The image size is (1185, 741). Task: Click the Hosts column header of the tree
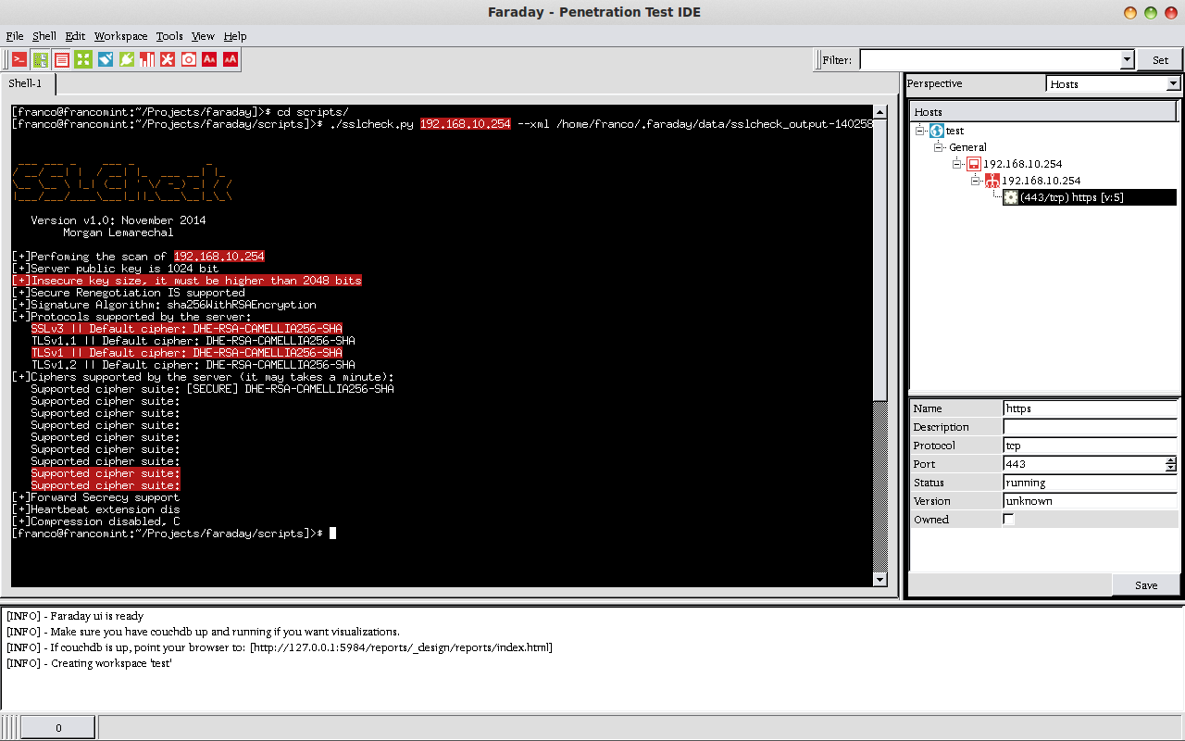click(1043, 112)
